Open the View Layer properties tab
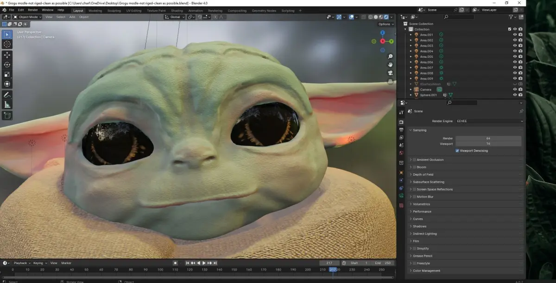Image resolution: width=556 pixels, height=283 pixels. point(401,137)
